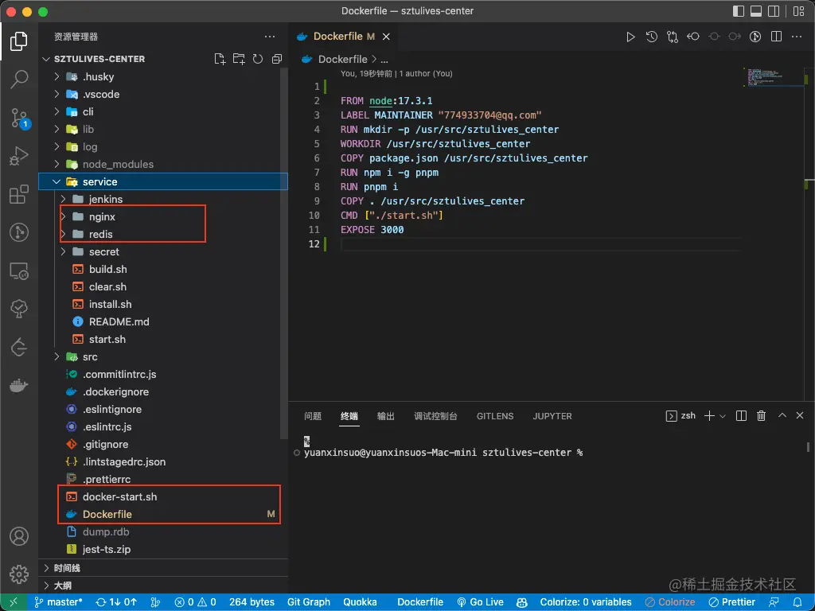This screenshot has width=815, height=611.
Task: Open docker-start.sh file
Action: click(x=162, y=496)
